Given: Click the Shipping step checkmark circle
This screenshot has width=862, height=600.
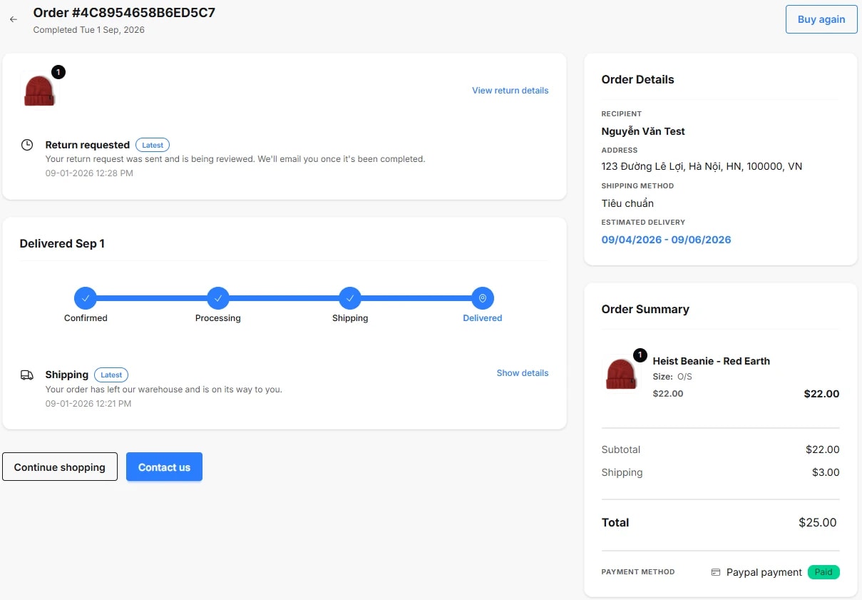Looking at the screenshot, I should 350,298.
